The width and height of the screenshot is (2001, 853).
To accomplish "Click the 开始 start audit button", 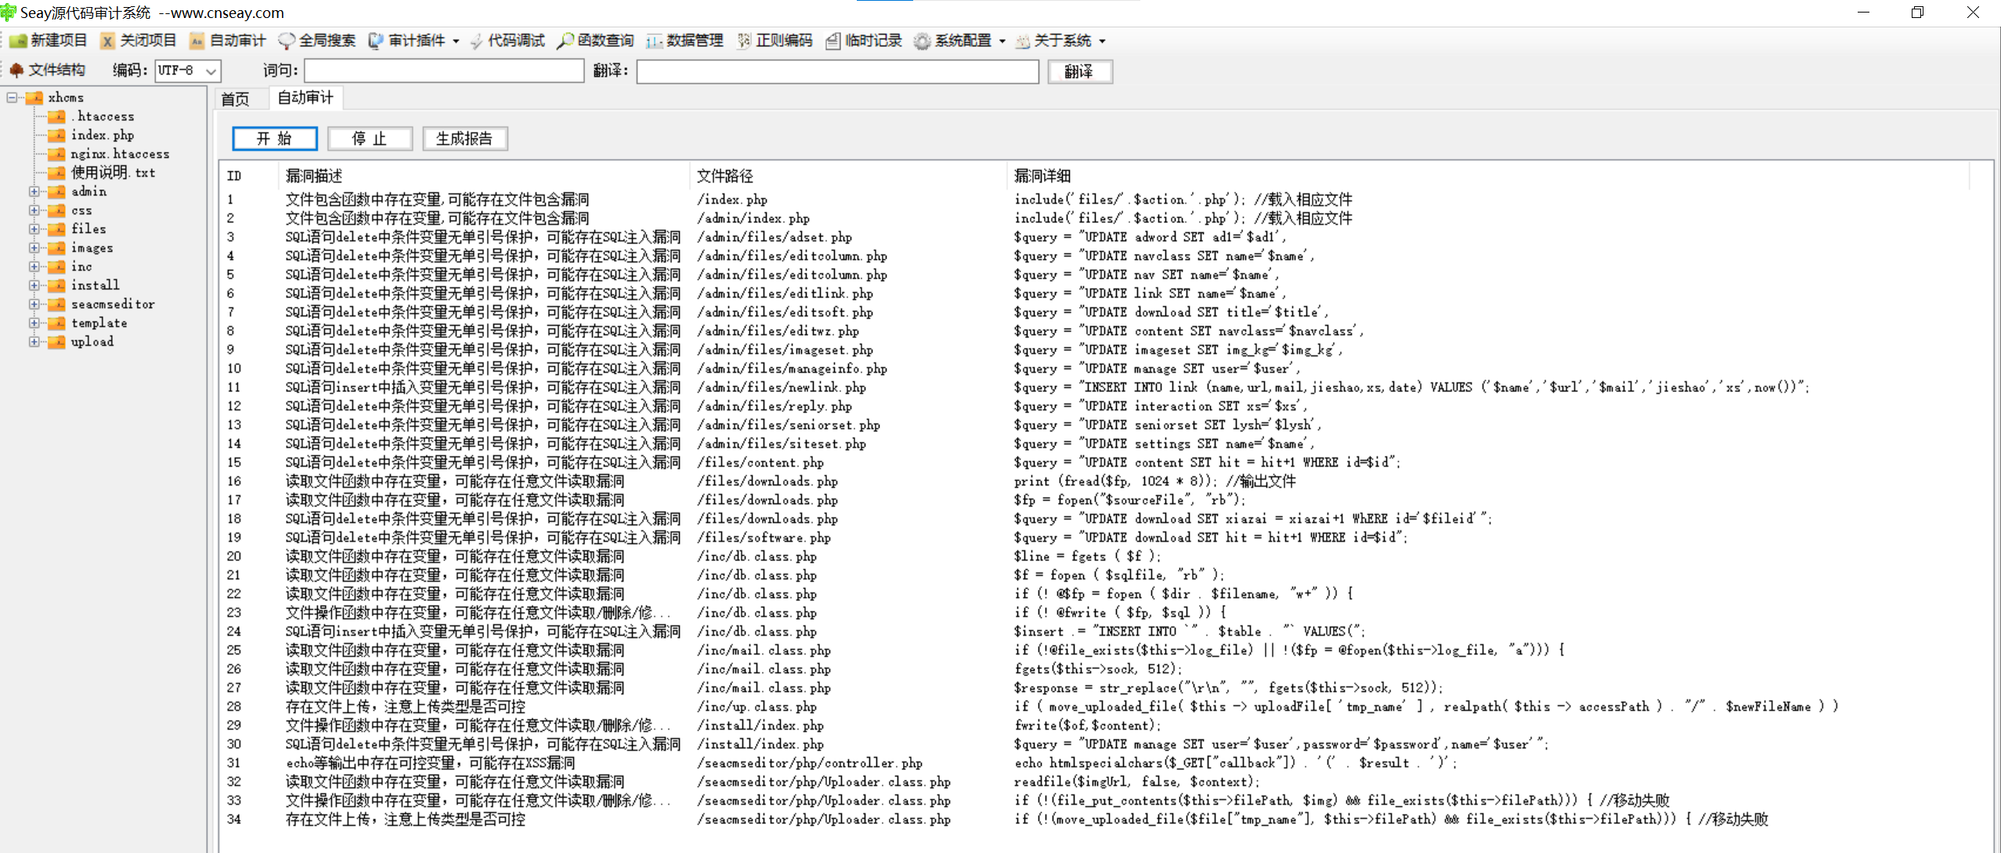I will 274,139.
